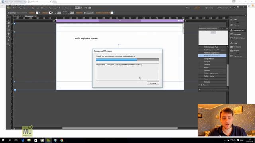Click the trash icon below widgets list
Image resolution: width=255 pixels, height=143 pixels.
[x=200, y=89]
